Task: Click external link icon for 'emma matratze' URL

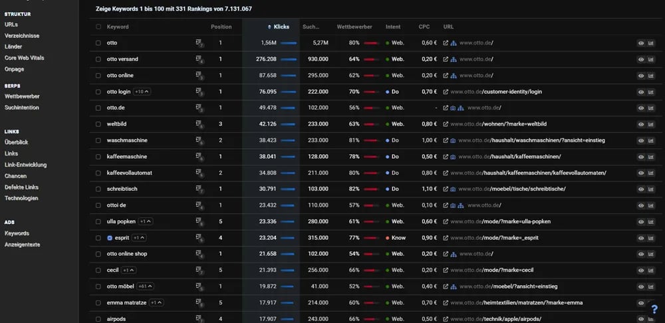Action: (446, 302)
